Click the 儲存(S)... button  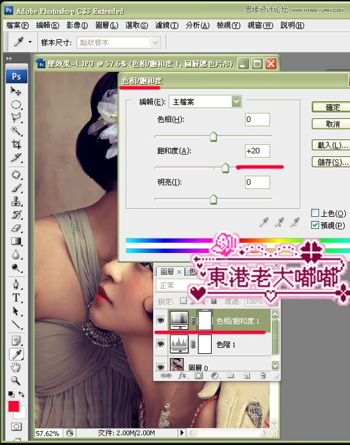pos(332,162)
